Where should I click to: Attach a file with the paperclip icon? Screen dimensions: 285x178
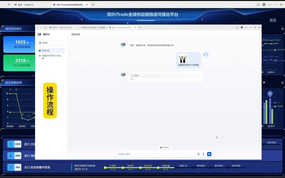[198, 154]
